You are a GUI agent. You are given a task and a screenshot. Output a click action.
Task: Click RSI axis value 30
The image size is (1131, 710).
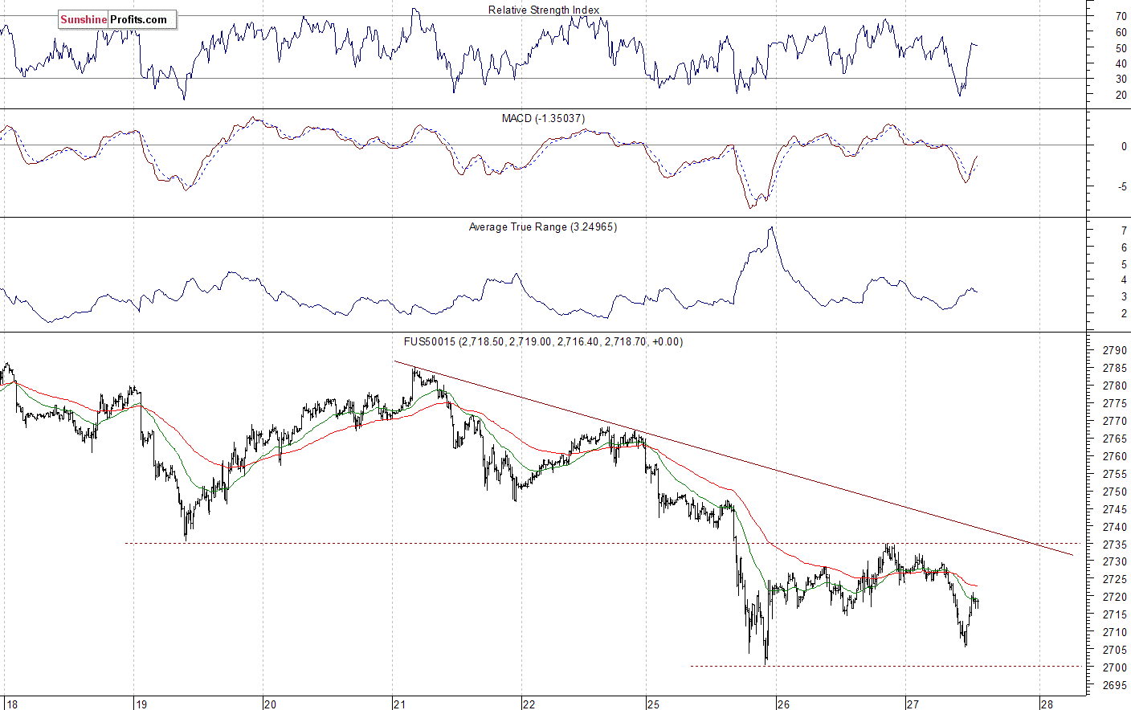1121,79
